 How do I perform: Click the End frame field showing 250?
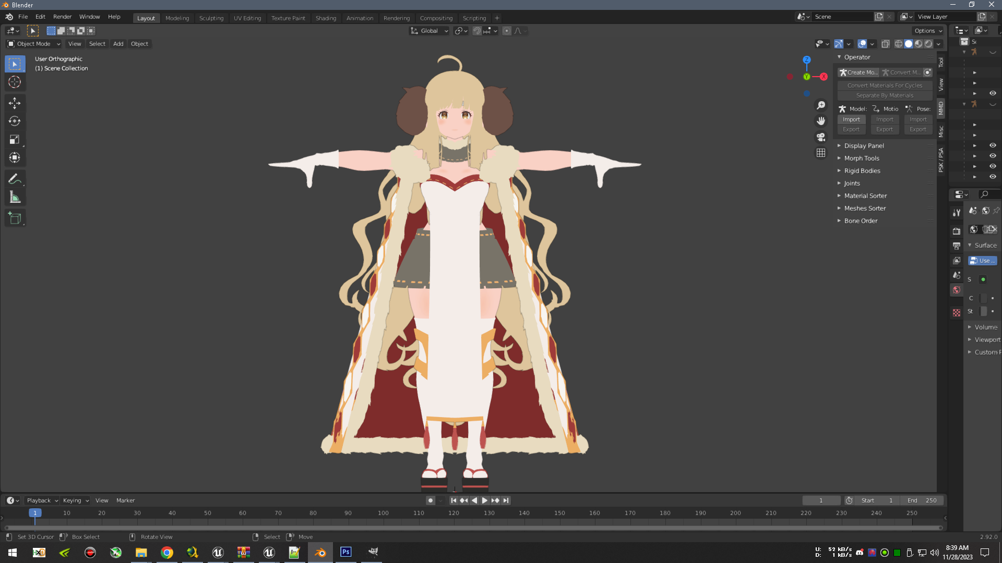[922, 500]
